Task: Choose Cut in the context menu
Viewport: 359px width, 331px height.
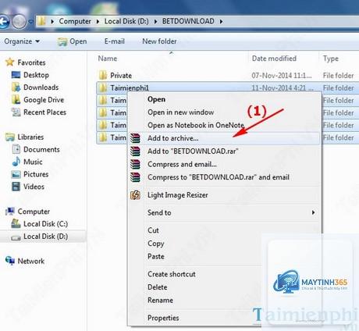Action: [153, 230]
